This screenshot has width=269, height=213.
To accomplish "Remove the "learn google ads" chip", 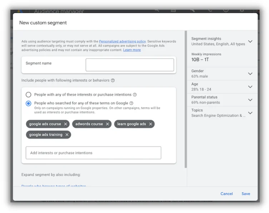I will (150, 124).
